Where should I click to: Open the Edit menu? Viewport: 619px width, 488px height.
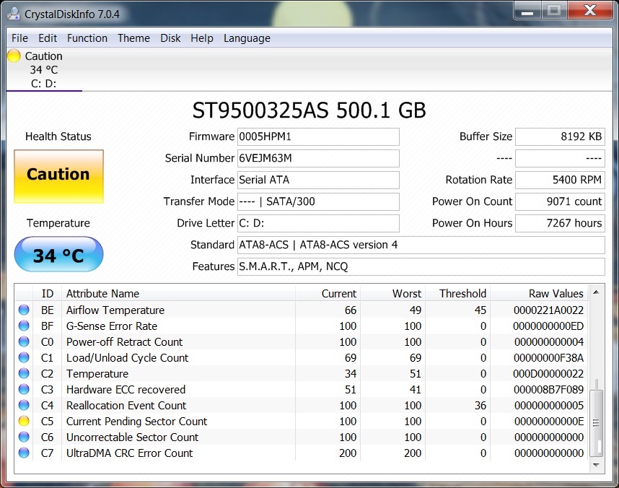click(x=48, y=38)
